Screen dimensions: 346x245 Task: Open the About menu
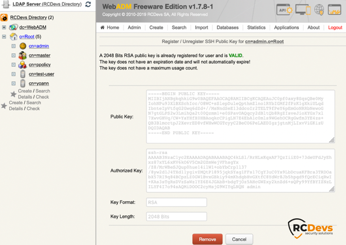click(313, 27)
